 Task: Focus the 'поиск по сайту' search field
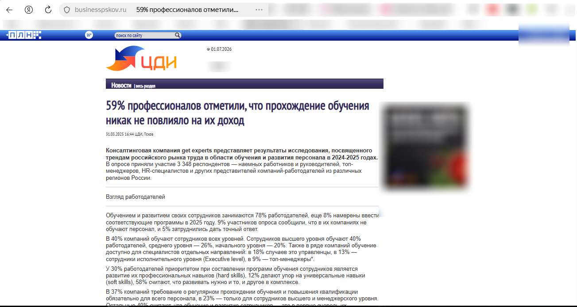pos(144,35)
